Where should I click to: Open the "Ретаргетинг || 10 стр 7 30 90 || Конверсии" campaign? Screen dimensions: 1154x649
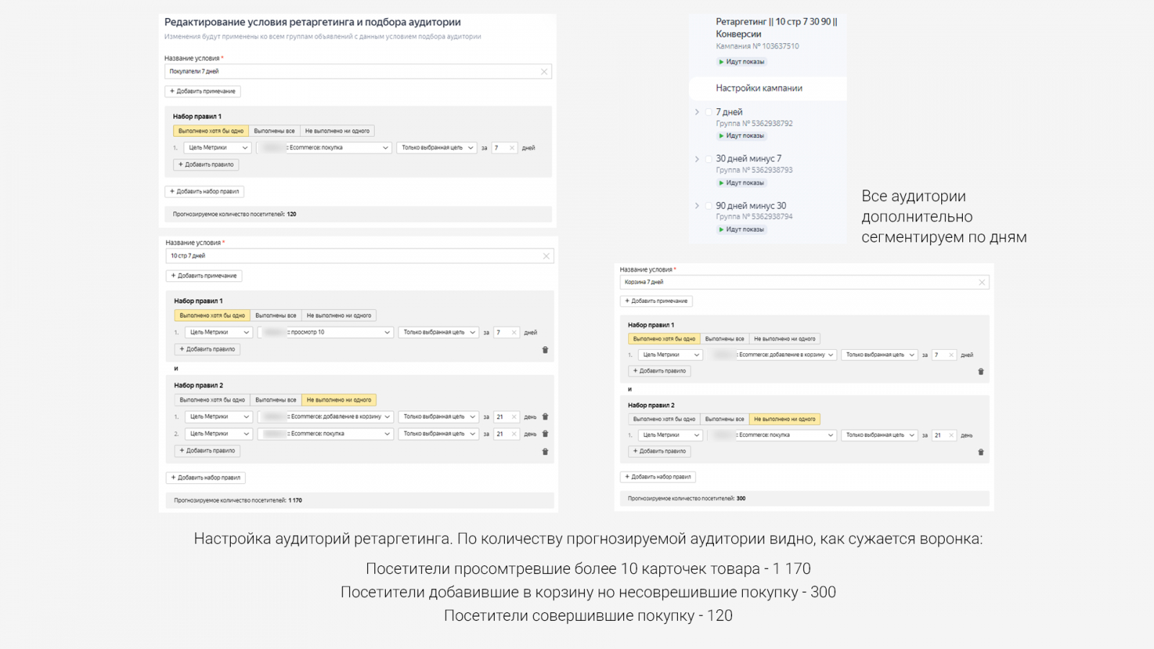coord(777,27)
